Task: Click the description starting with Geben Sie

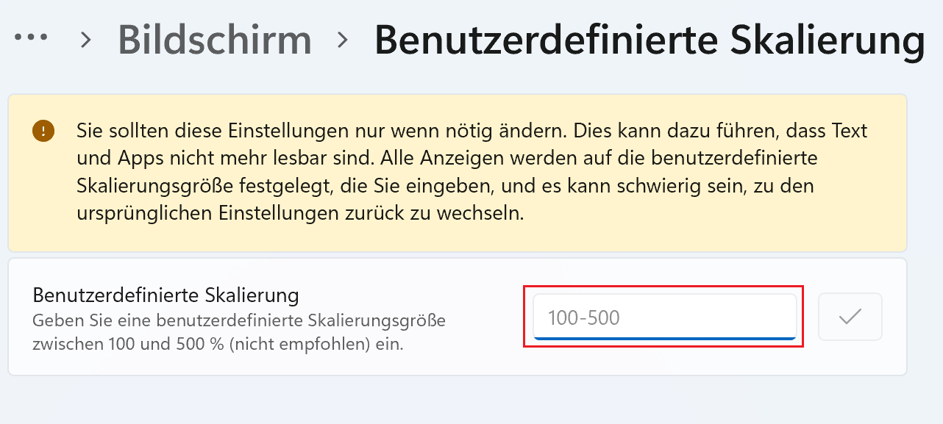Action: (239, 321)
